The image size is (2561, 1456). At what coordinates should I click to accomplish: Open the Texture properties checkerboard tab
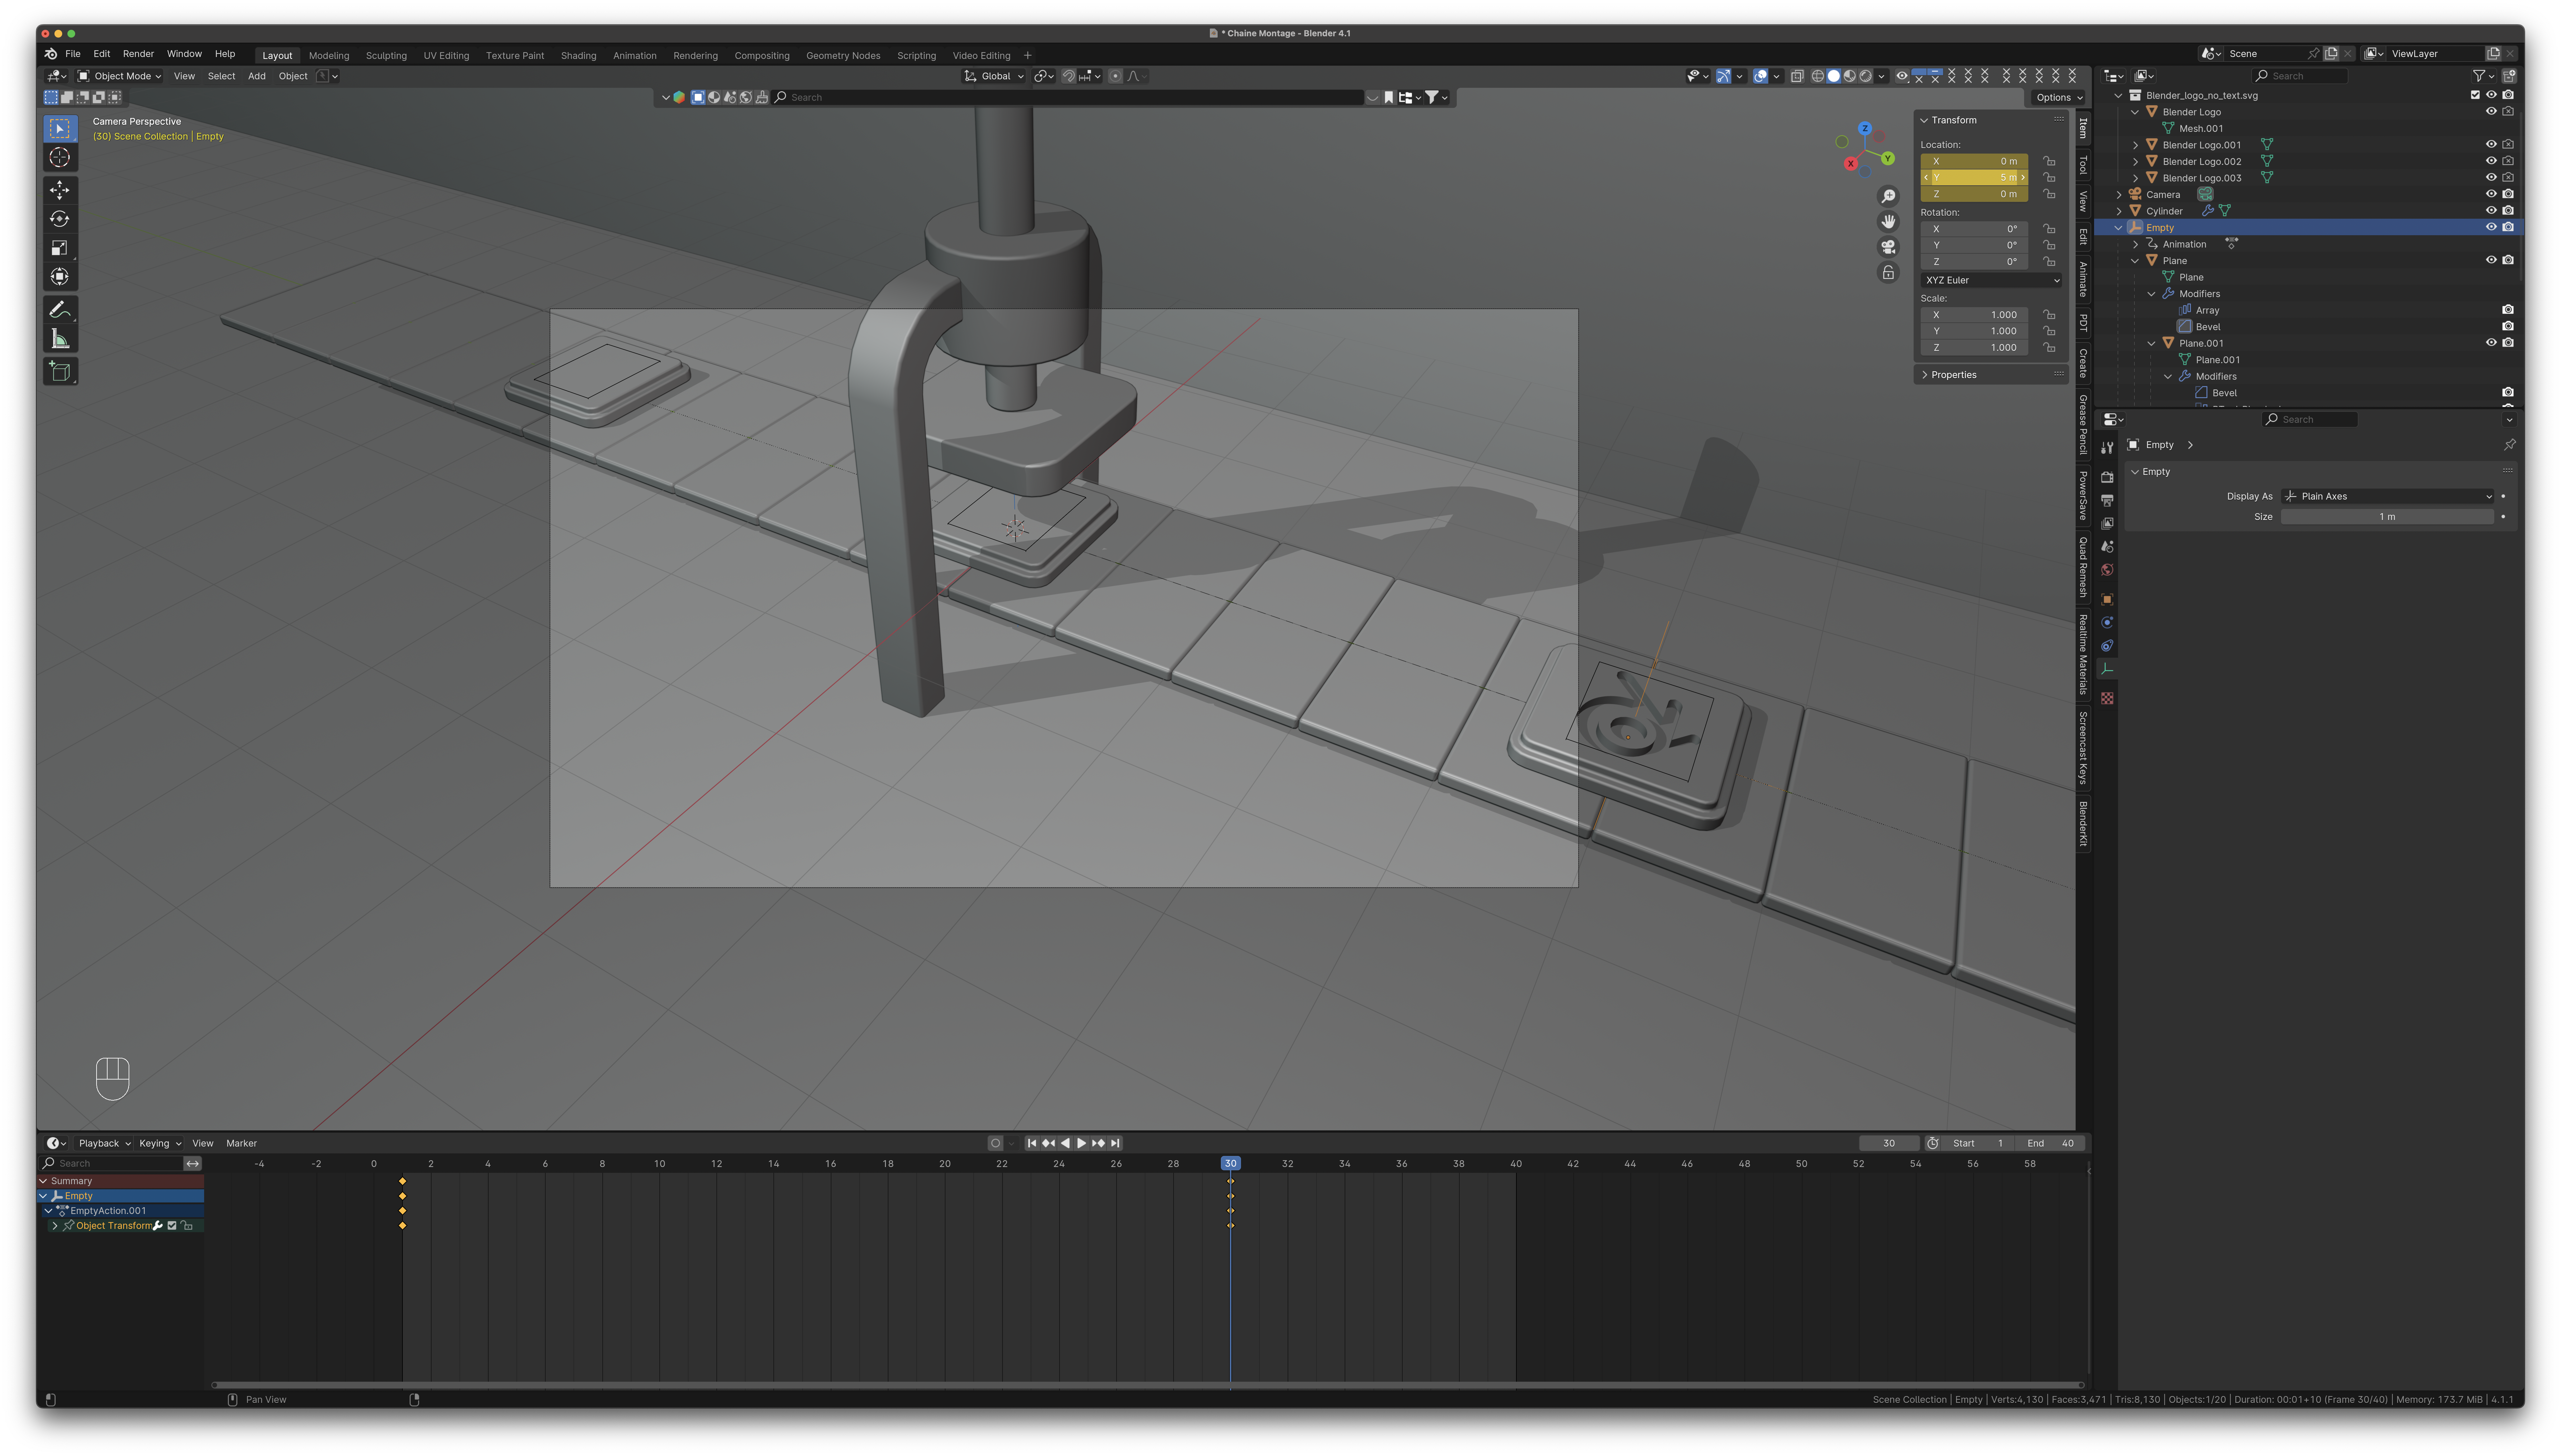(2107, 698)
